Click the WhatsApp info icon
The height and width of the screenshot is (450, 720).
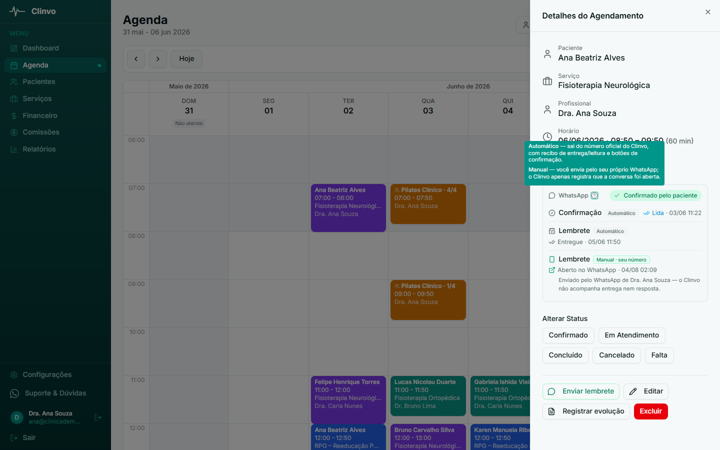[594, 195]
